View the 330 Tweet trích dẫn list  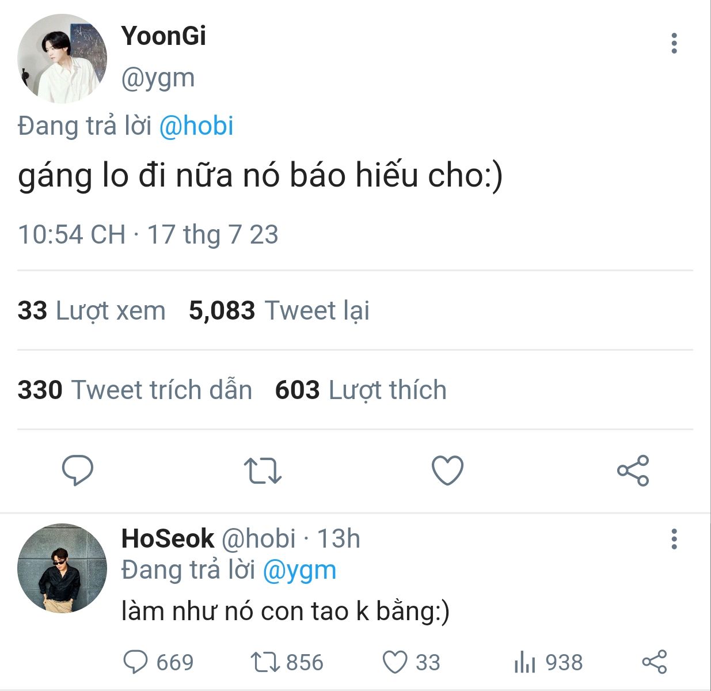pos(135,390)
